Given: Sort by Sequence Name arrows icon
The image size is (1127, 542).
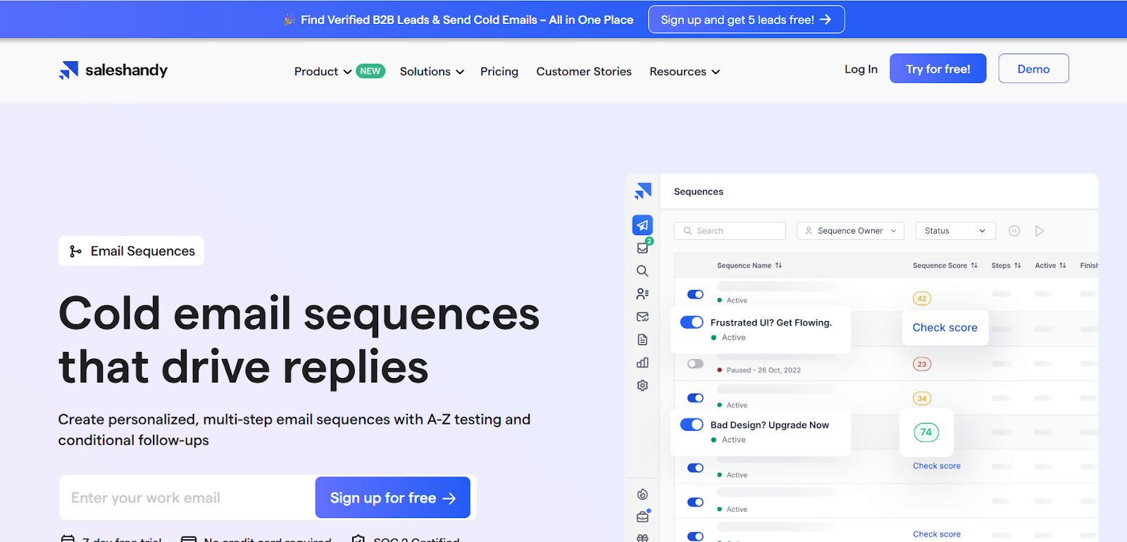Looking at the screenshot, I should (x=778, y=265).
